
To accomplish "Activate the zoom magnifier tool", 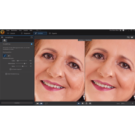I will click(x=128, y=37).
